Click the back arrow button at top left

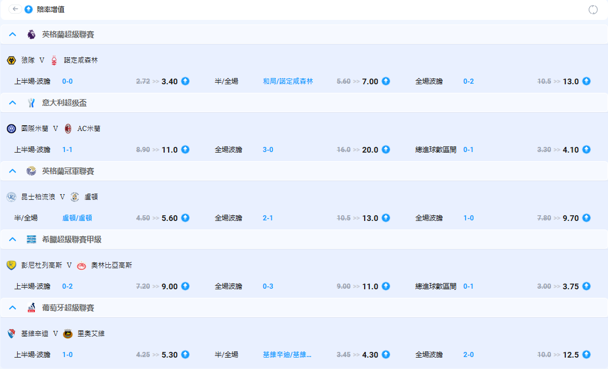[x=15, y=10]
